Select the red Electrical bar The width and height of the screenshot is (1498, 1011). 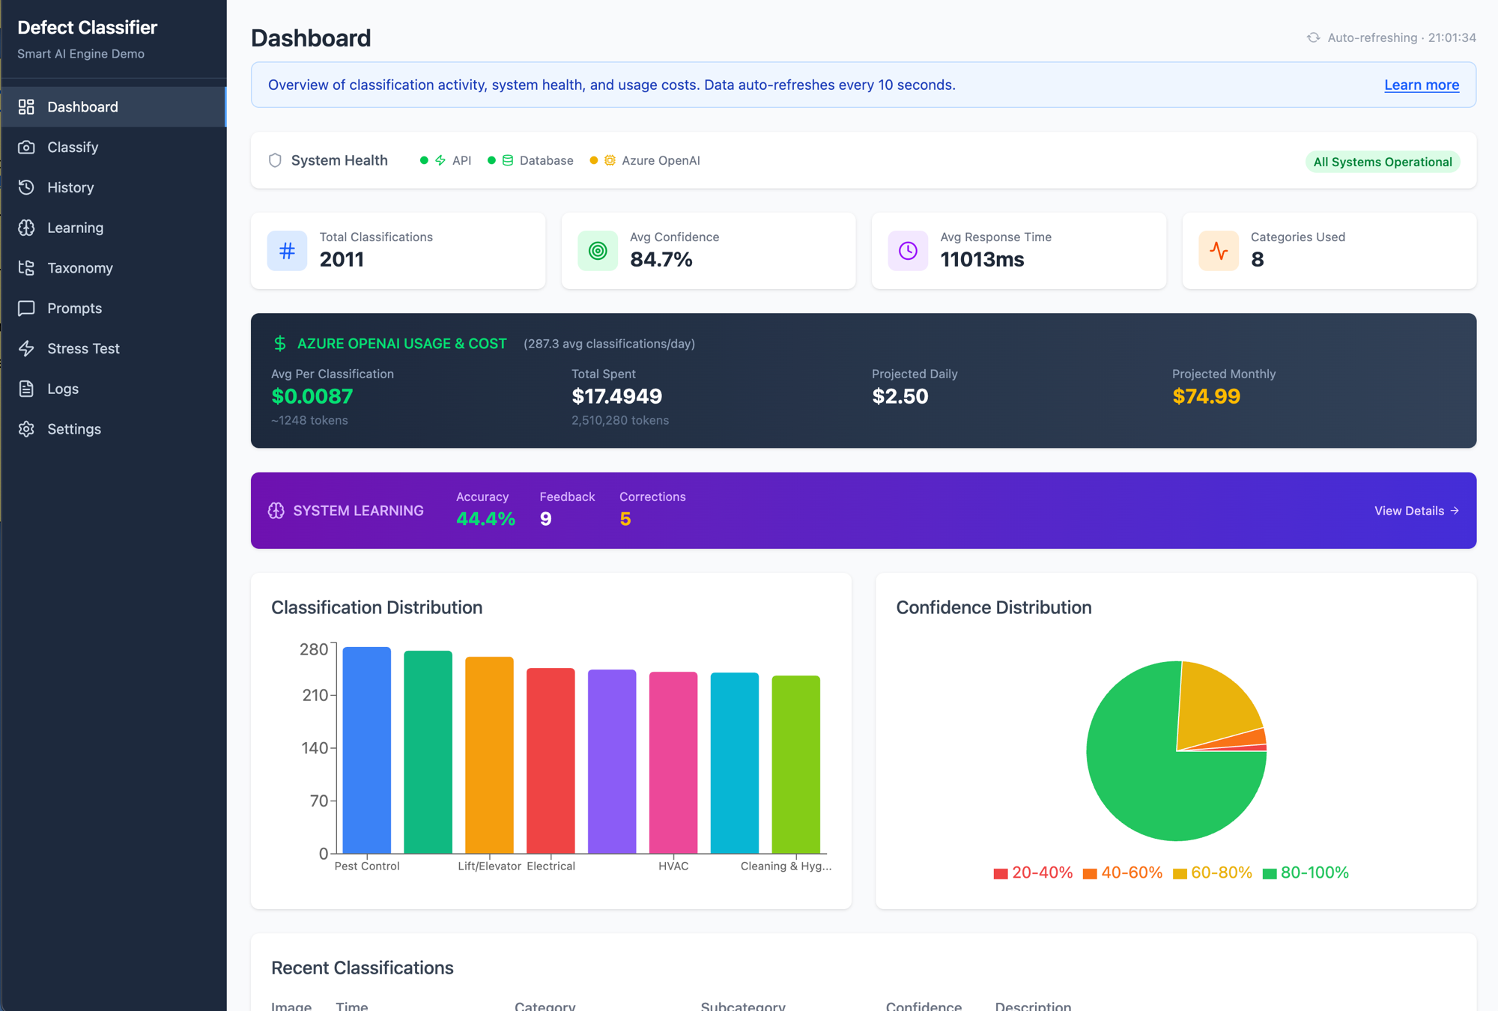pos(551,761)
